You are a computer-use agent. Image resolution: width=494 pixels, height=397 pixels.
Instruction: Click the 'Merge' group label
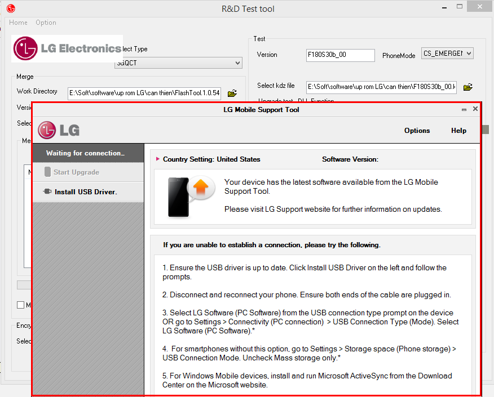click(x=25, y=77)
